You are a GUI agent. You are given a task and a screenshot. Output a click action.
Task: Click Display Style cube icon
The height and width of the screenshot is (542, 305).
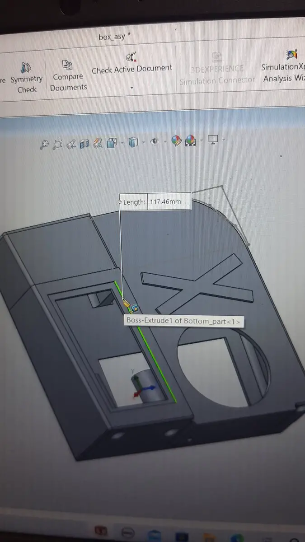click(x=133, y=143)
